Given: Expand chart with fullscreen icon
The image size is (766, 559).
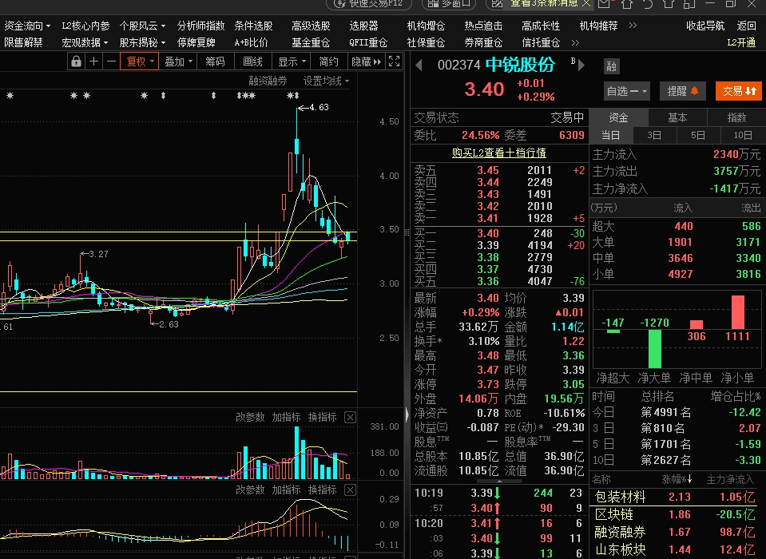Looking at the screenshot, I should pos(394,61).
